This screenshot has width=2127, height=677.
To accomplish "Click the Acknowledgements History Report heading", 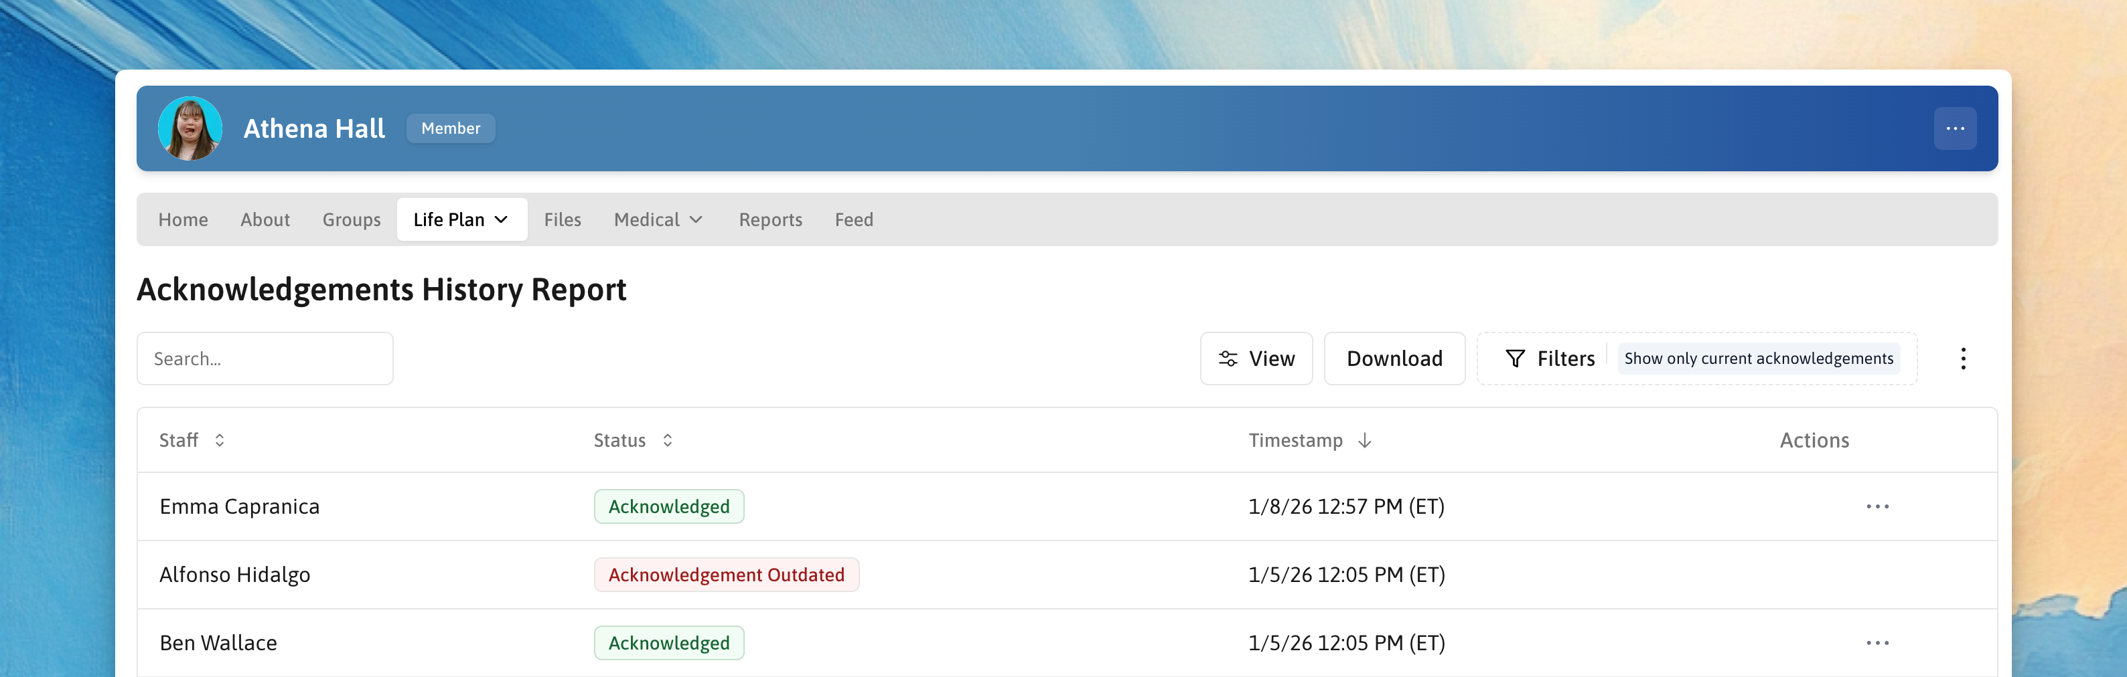I will point(382,290).
